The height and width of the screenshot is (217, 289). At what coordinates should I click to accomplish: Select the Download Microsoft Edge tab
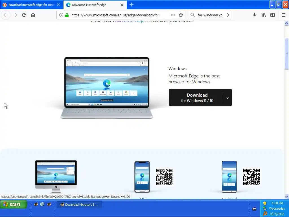(95, 5)
